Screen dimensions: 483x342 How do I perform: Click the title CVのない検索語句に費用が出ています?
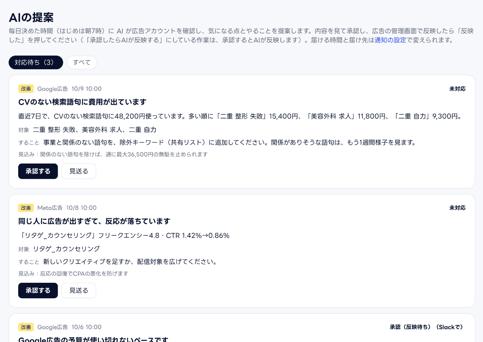pos(82,102)
